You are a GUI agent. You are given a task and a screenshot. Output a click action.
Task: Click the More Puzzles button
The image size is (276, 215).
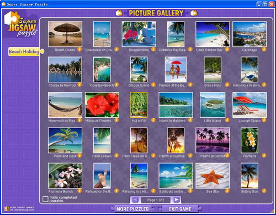132,209
